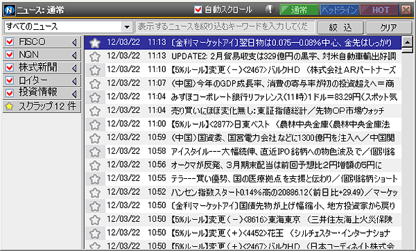Image resolution: width=416 pixels, height=251 pixels.
Task: Click the scrollbar up arrow
Action: click(x=407, y=42)
